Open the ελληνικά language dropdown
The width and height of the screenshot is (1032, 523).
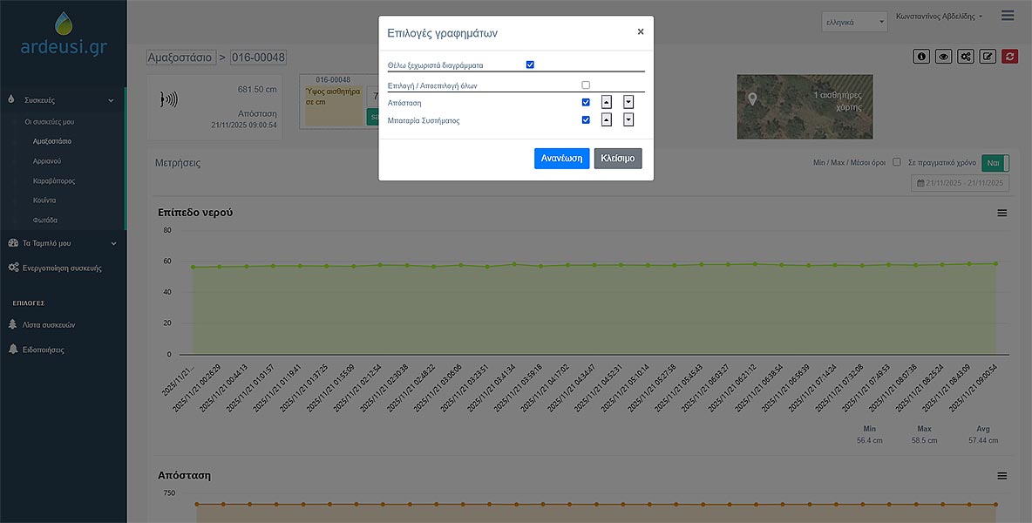coord(853,21)
